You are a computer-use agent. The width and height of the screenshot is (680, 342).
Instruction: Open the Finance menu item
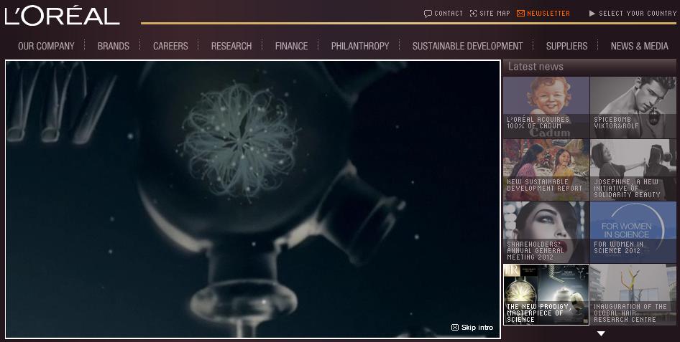(x=291, y=46)
